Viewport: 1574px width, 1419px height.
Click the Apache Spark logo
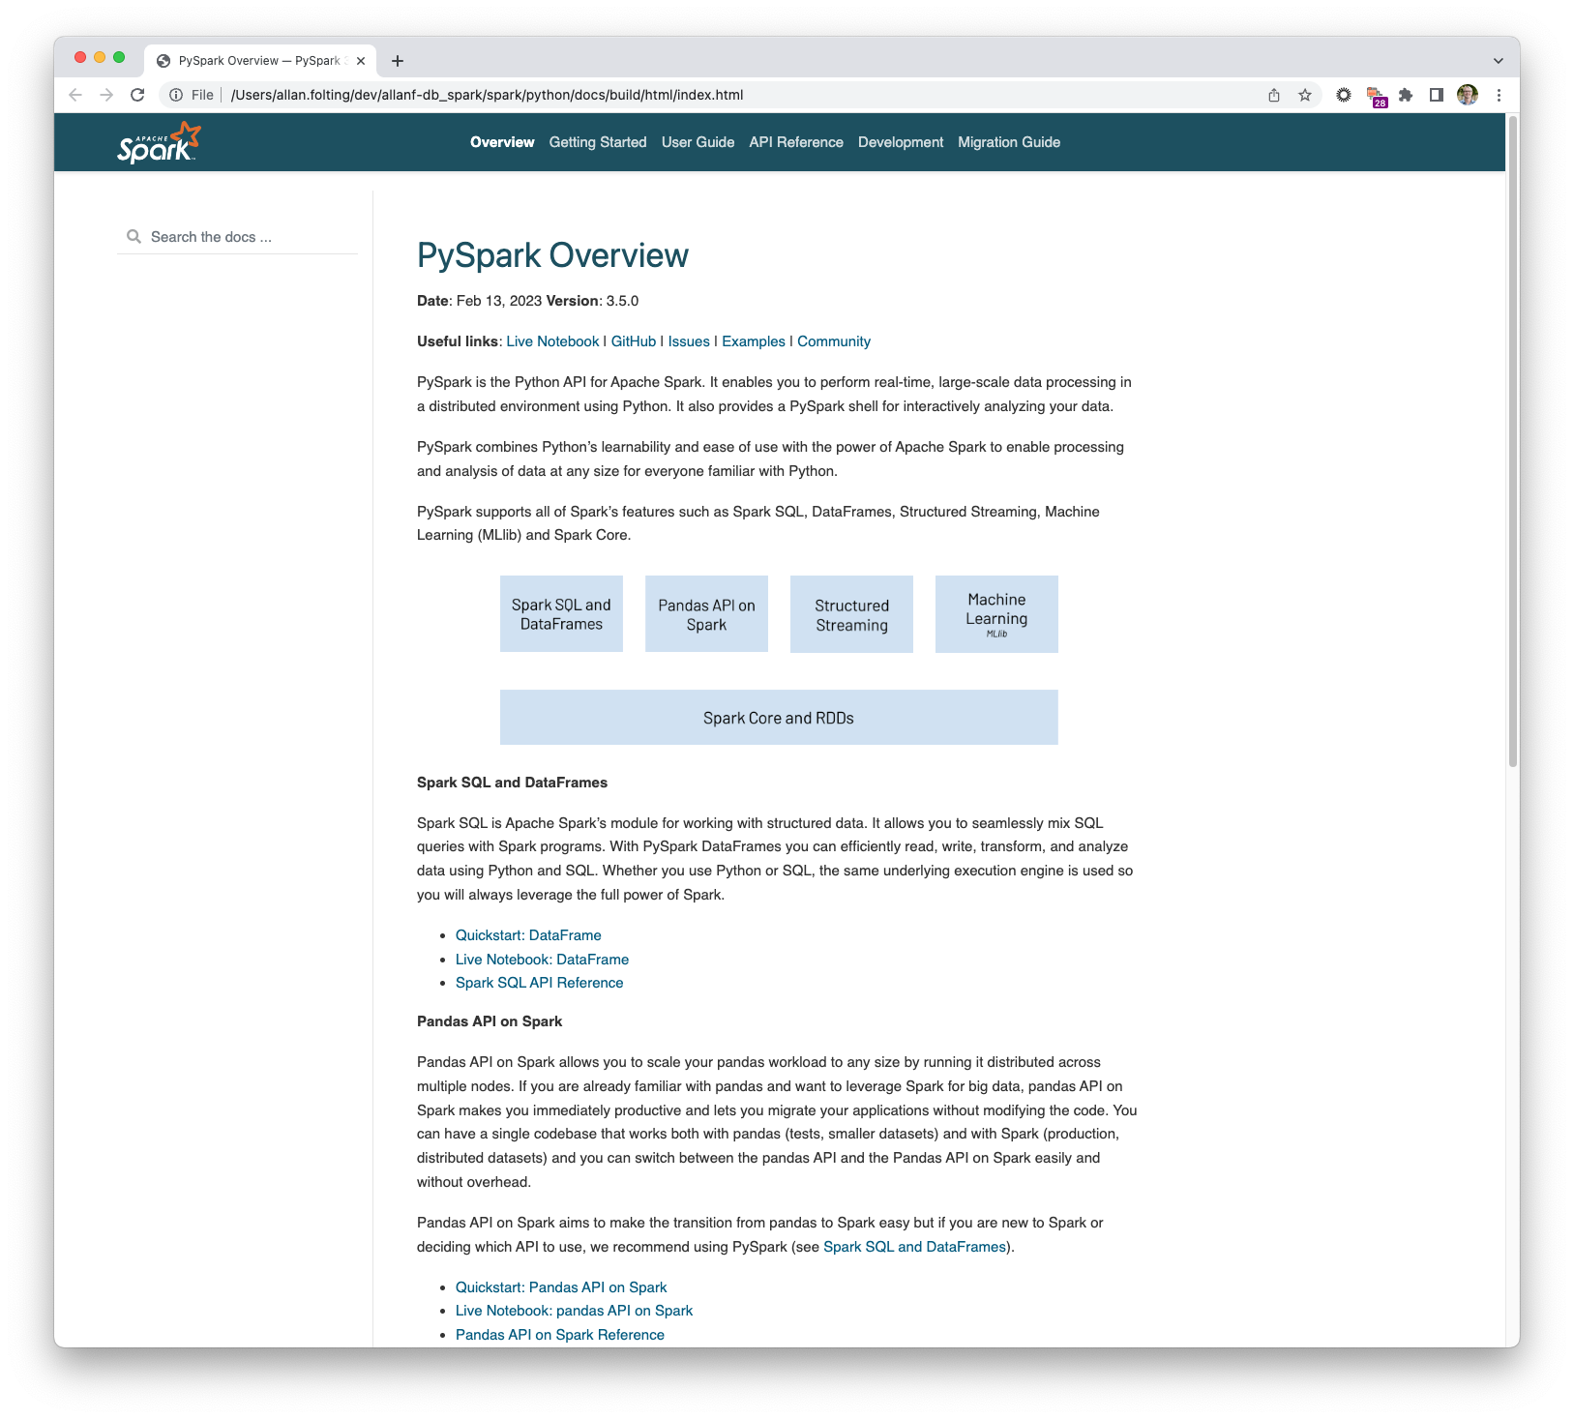click(160, 142)
